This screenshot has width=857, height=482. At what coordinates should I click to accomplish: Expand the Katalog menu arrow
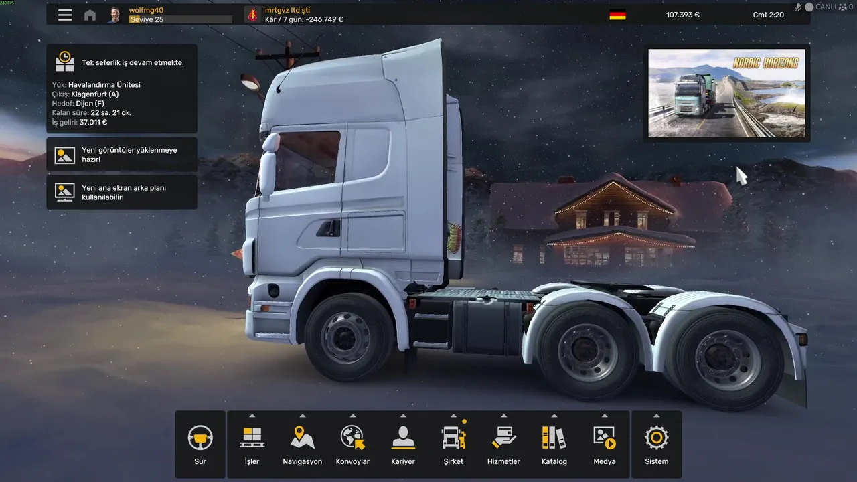pos(554,416)
